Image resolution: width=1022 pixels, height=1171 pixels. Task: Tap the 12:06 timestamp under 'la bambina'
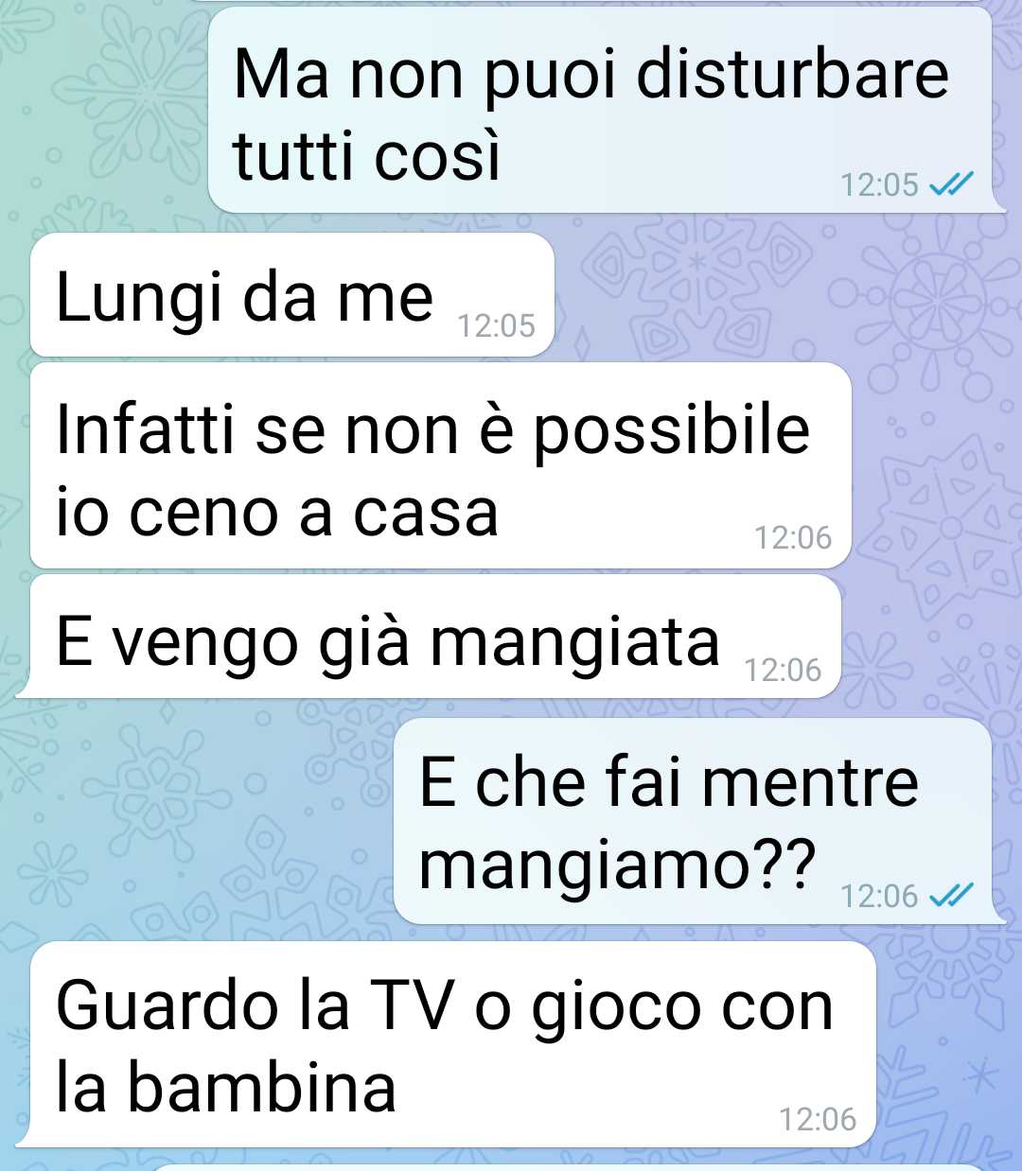[818, 1119]
